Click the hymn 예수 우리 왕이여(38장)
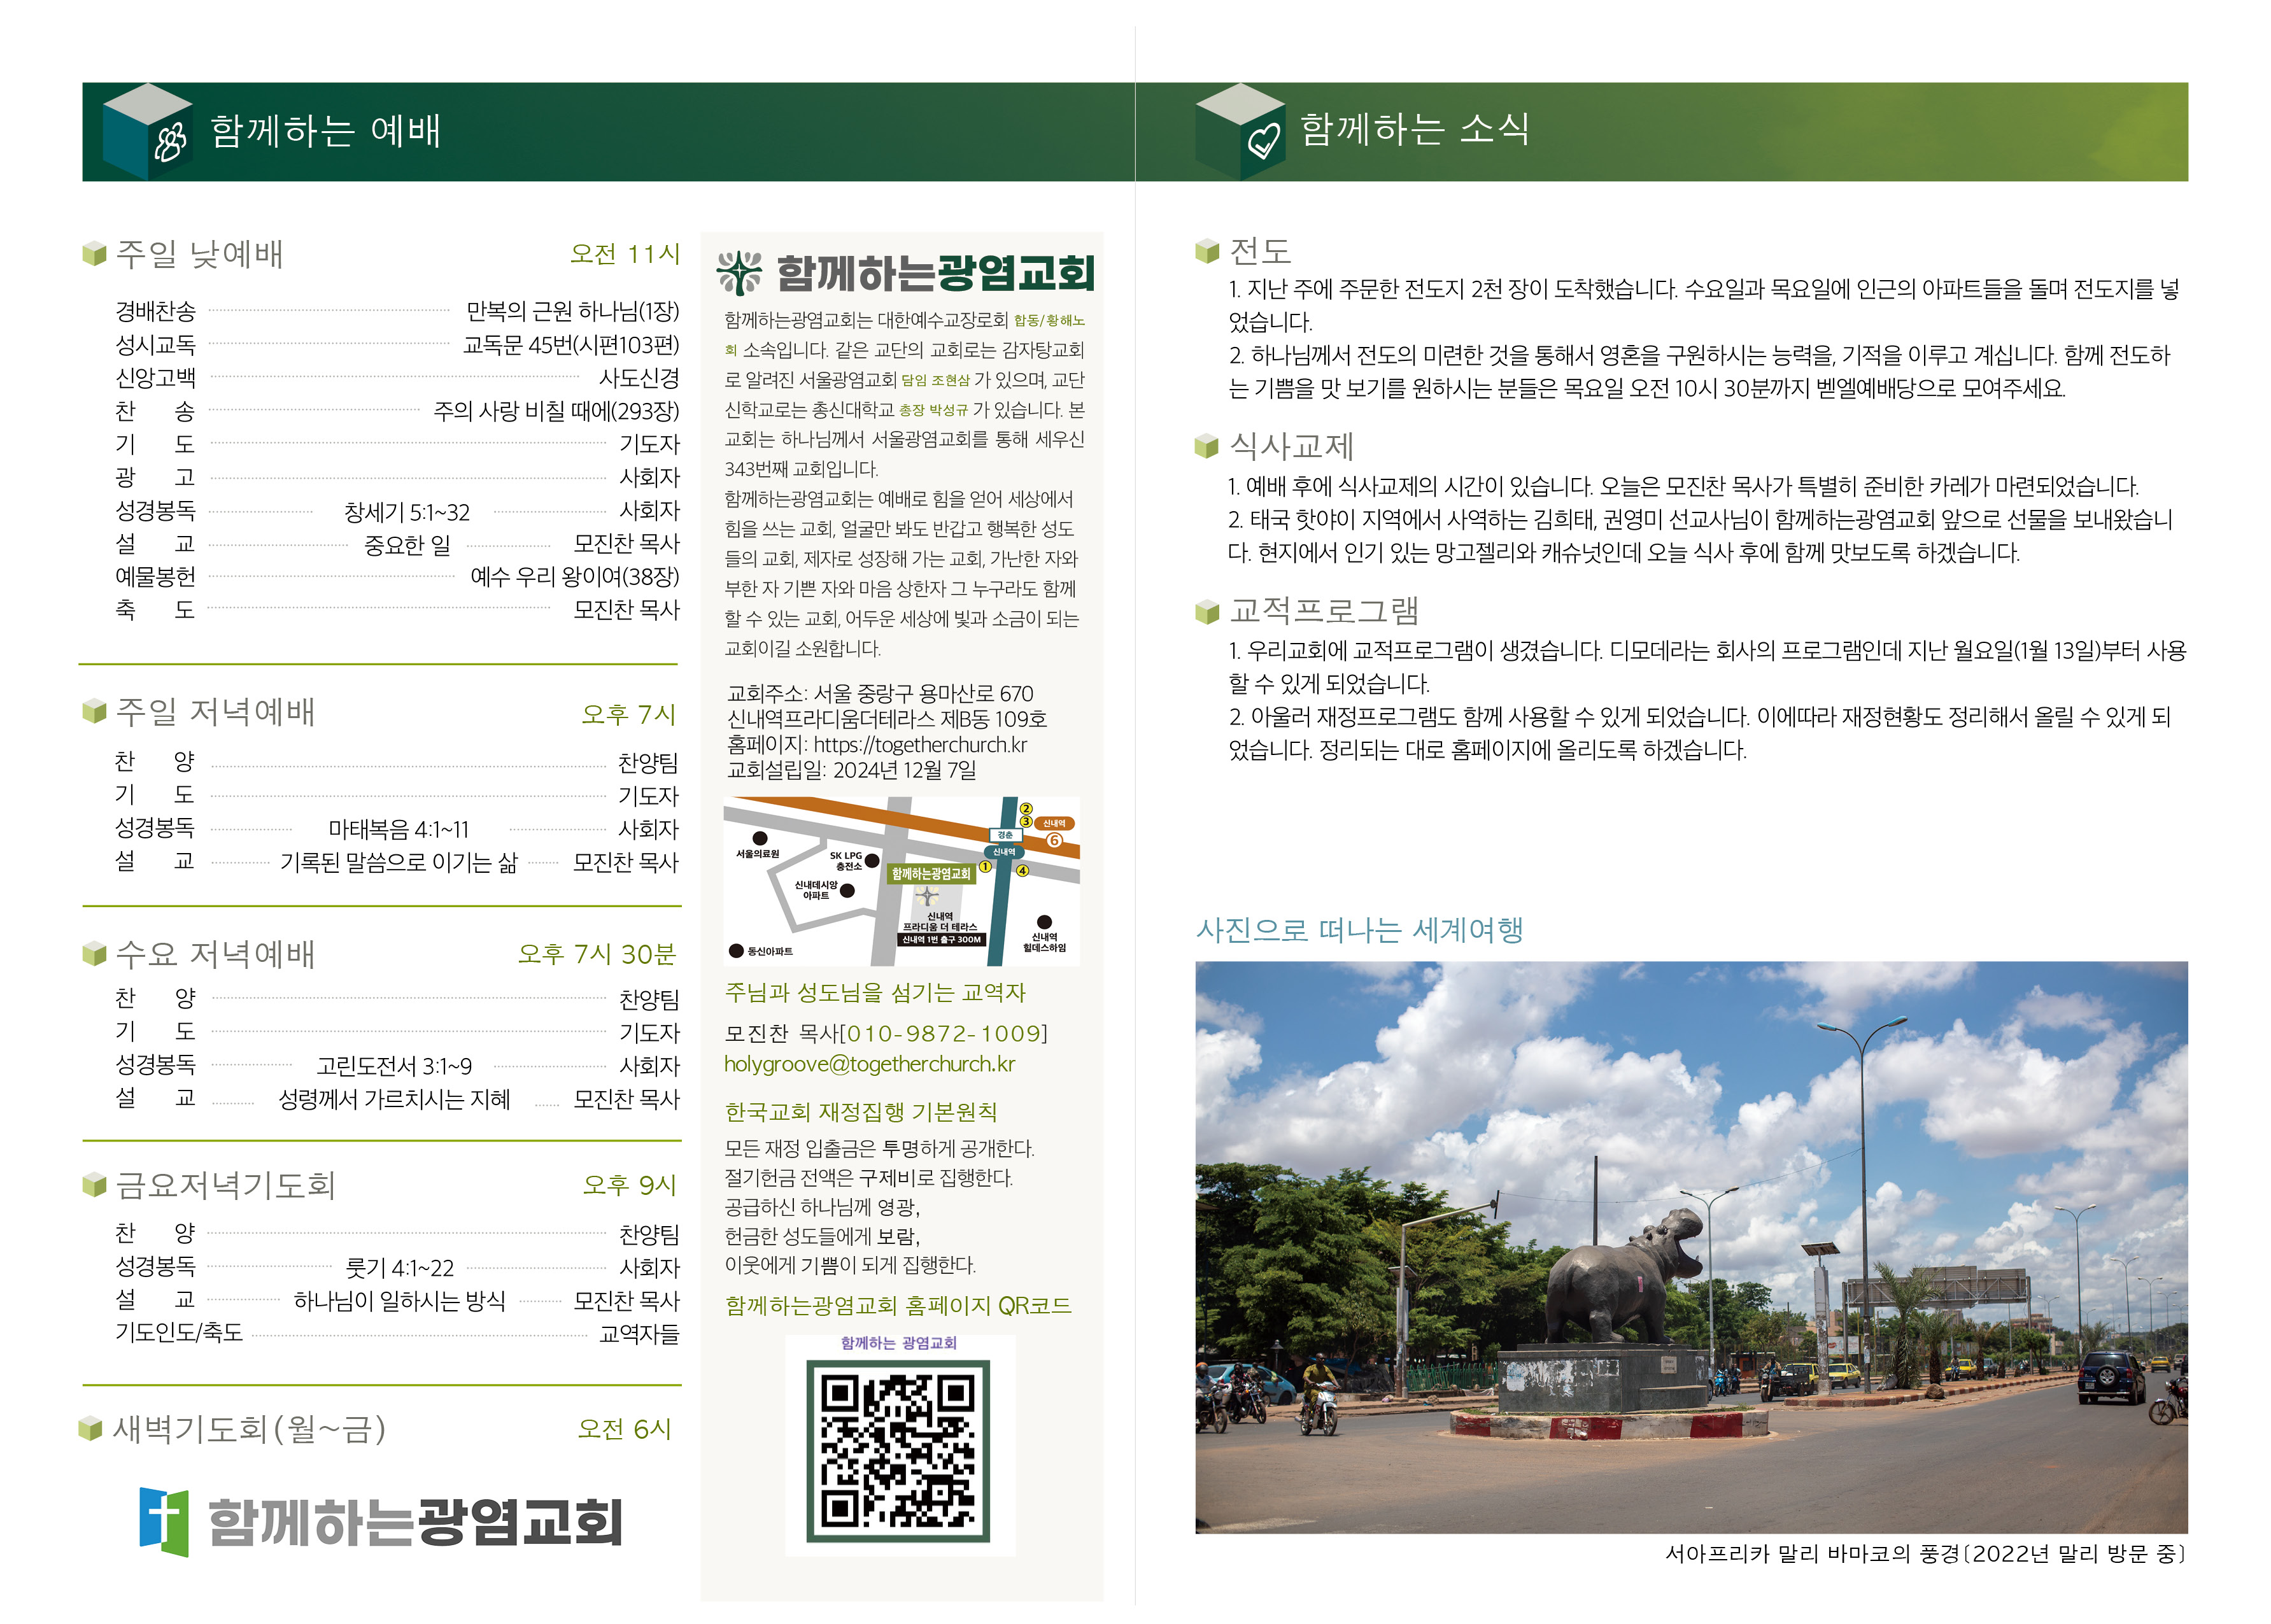The image size is (2271, 1624). click(x=575, y=576)
